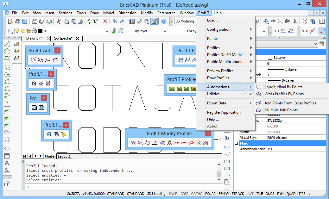Click the Undo arrow icon

pyautogui.click(x=115, y=21)
